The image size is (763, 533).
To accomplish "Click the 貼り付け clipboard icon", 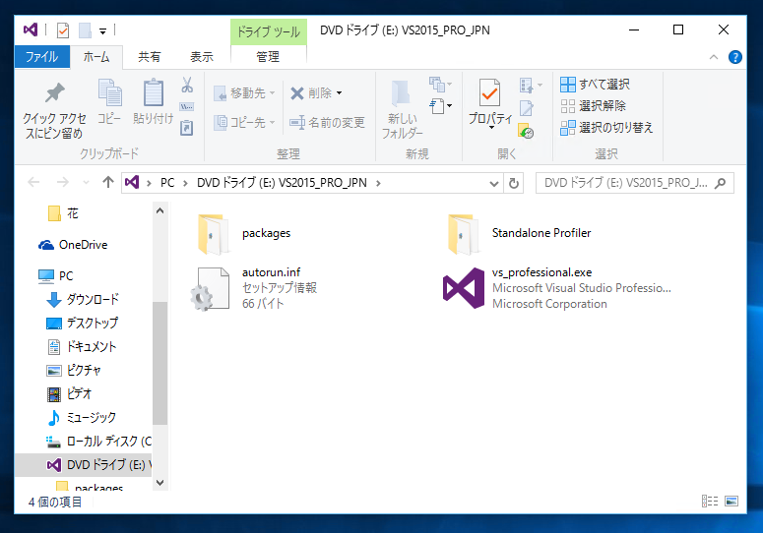I will 153,92.
